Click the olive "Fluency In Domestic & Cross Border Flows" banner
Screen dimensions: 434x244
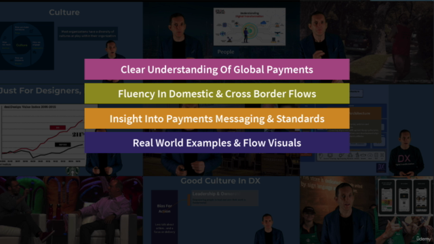(217, 94)
